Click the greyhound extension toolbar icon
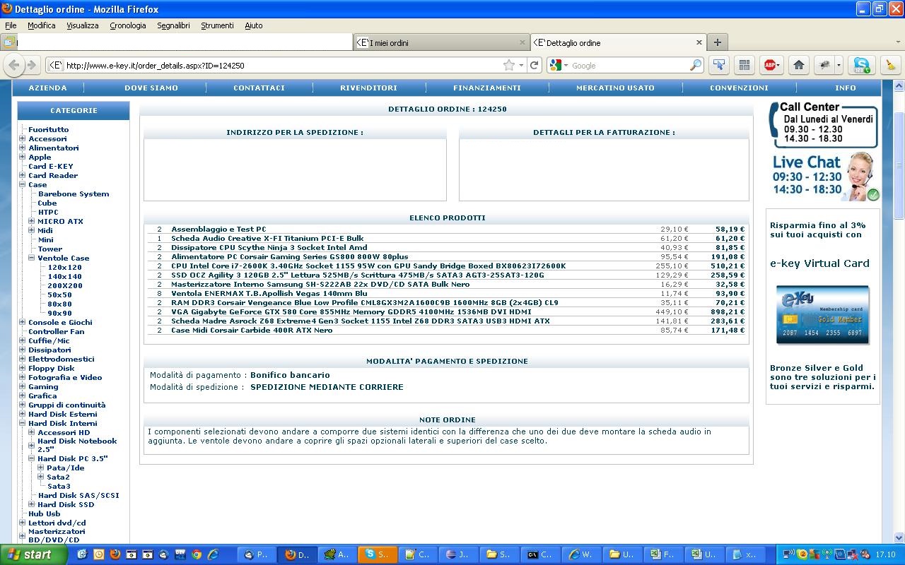The width and height of the screenshot is (905, 565). point(824,65)
